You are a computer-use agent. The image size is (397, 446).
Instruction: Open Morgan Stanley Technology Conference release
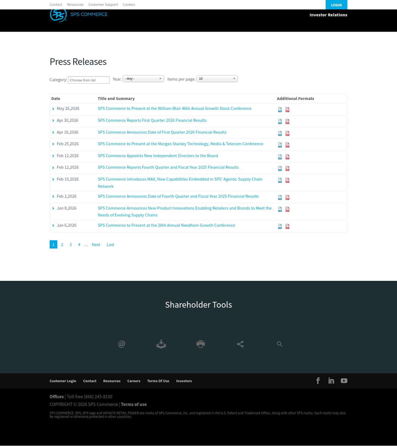coord(181,144)
